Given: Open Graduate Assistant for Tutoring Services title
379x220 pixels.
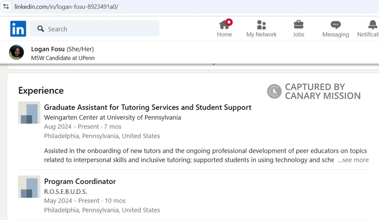Looking at the screenshot, I should tap(148, 107).
